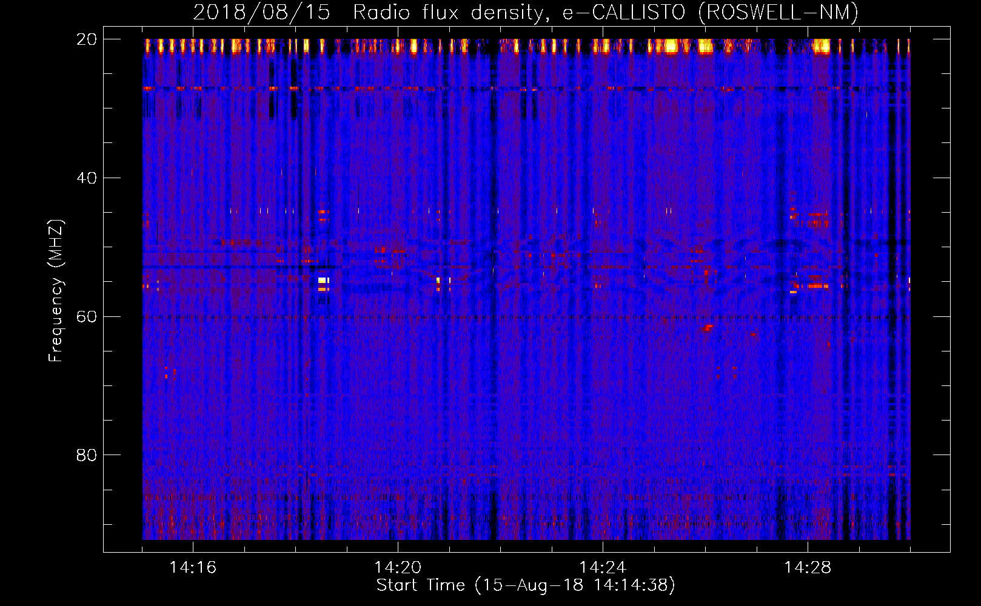The width and height of the screenshot is (981, 606).
Task: Click the 2018/08/15 date in title
Action: [261, 13]
